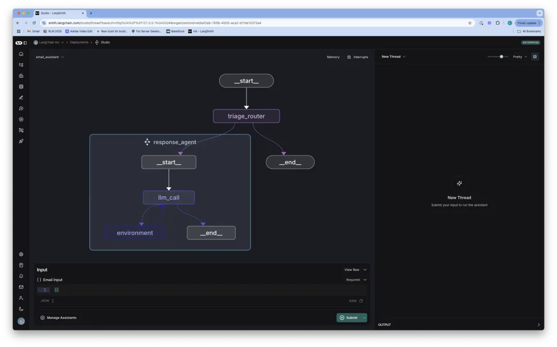Open the New Thread dropdown
The image size is (557, 347).
tap(393, 57)
